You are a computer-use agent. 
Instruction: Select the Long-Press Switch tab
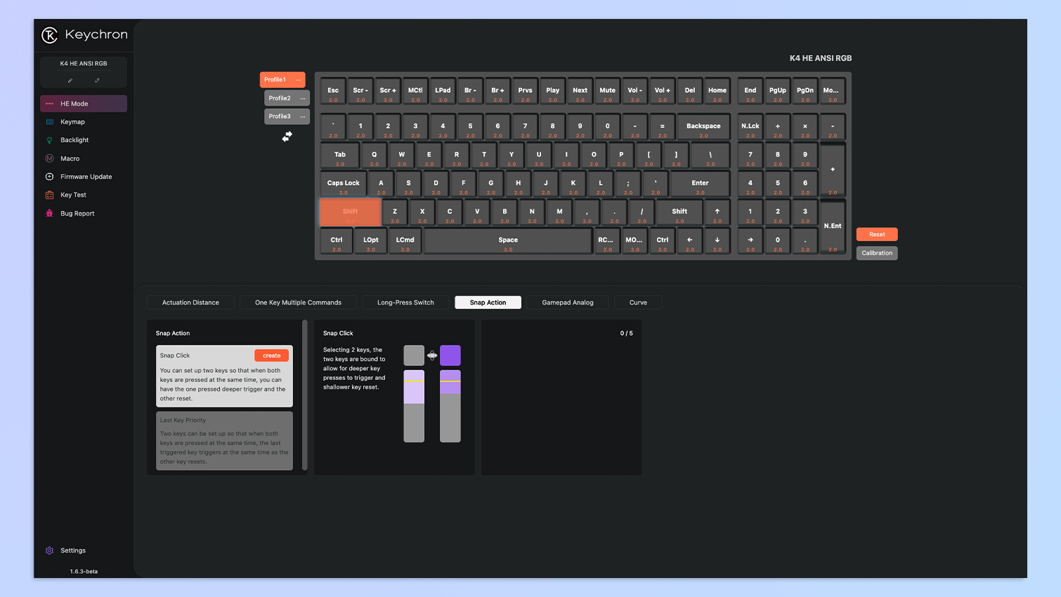click(x=405, y=303)
